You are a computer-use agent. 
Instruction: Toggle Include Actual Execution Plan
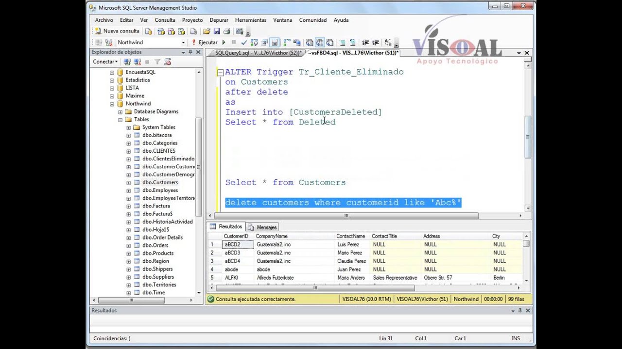tap(287, 42)
